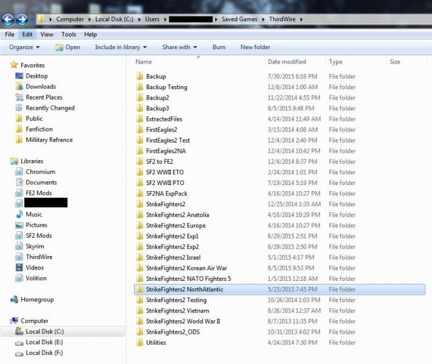Click the Recent Places icon

click(19, 97)
